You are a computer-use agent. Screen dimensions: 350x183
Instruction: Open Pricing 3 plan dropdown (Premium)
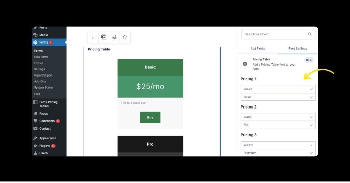(278, 153)
